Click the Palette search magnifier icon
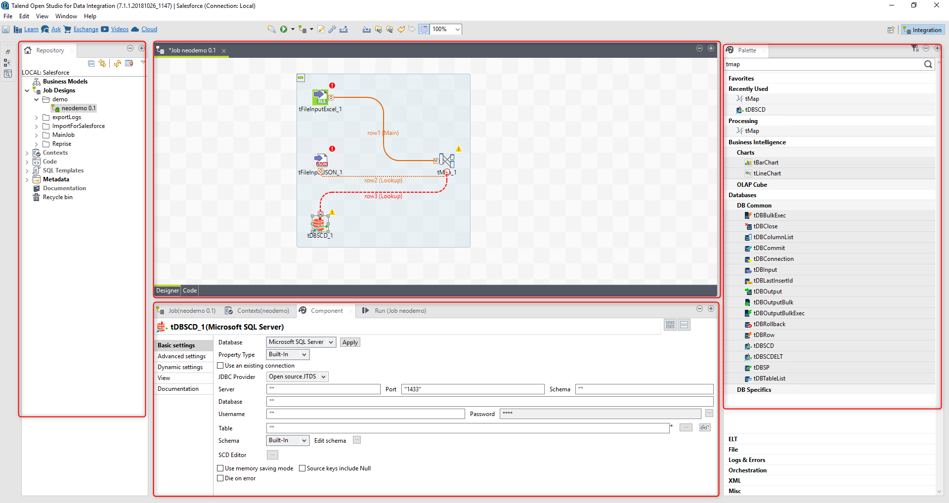This screenshot has width=949, height=503. pyautogui.click(x=928, y=64)
